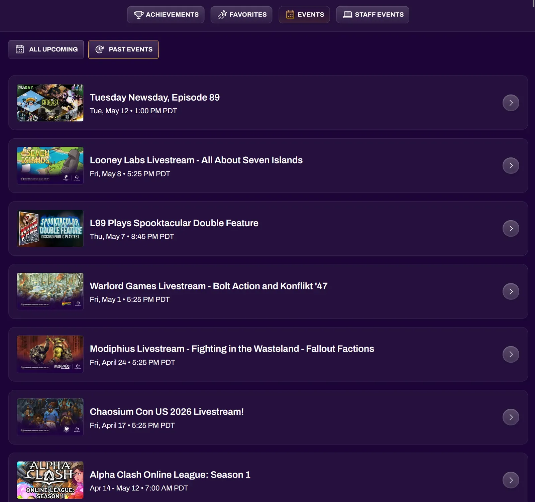Open 'Warlord Games Livestream - Bolt Action' title
Image resolution: width=535 pixels, height=502 pixels.
coord(209,286)
